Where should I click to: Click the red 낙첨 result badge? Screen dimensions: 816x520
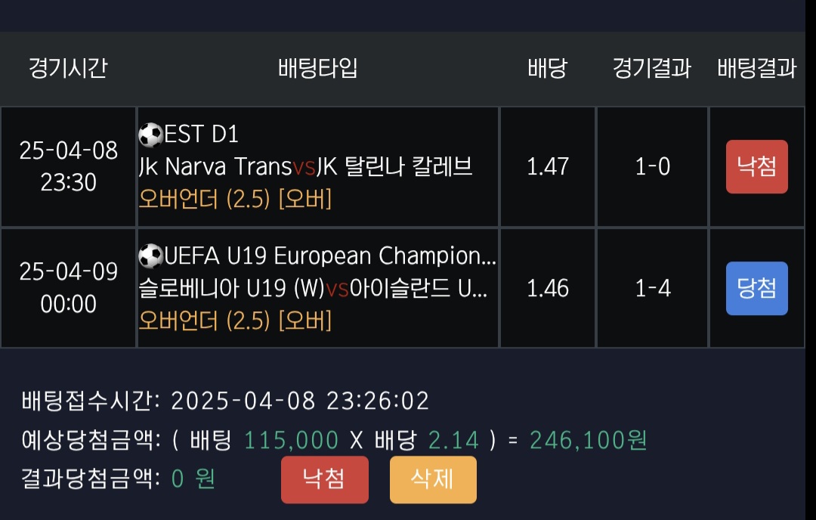coord(756,166)
